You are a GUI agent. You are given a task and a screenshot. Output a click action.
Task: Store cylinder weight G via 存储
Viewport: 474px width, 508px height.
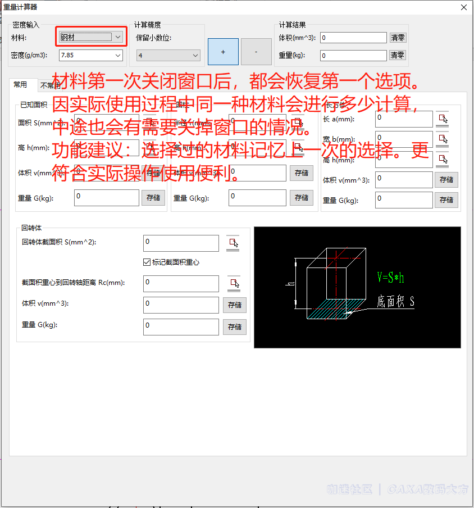[302, 198]
